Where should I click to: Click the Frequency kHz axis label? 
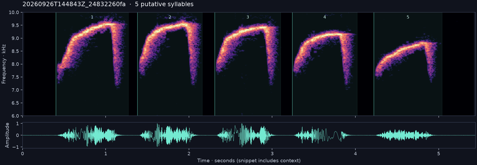(4, 64)
